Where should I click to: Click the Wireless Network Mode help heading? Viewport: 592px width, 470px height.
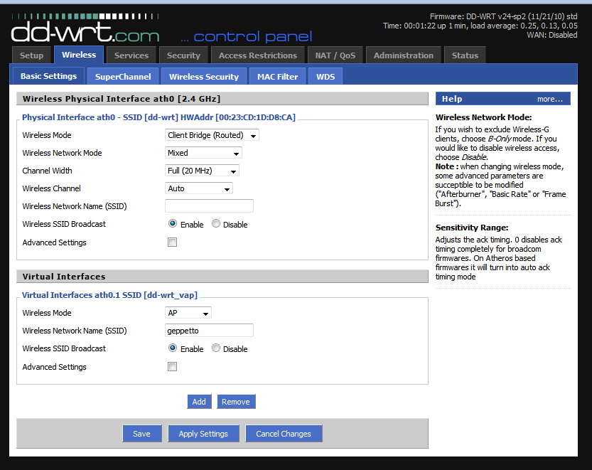pos(483,117)
